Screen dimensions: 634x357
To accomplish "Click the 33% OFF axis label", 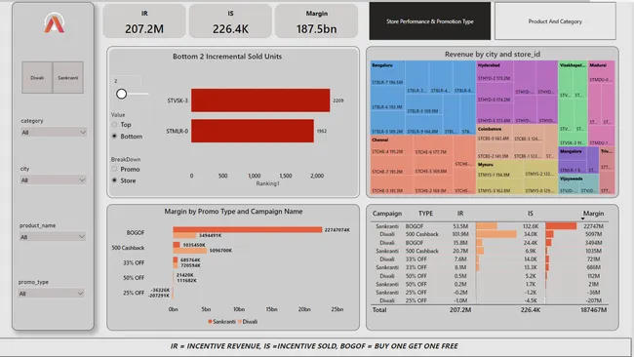I will (134, 262).
